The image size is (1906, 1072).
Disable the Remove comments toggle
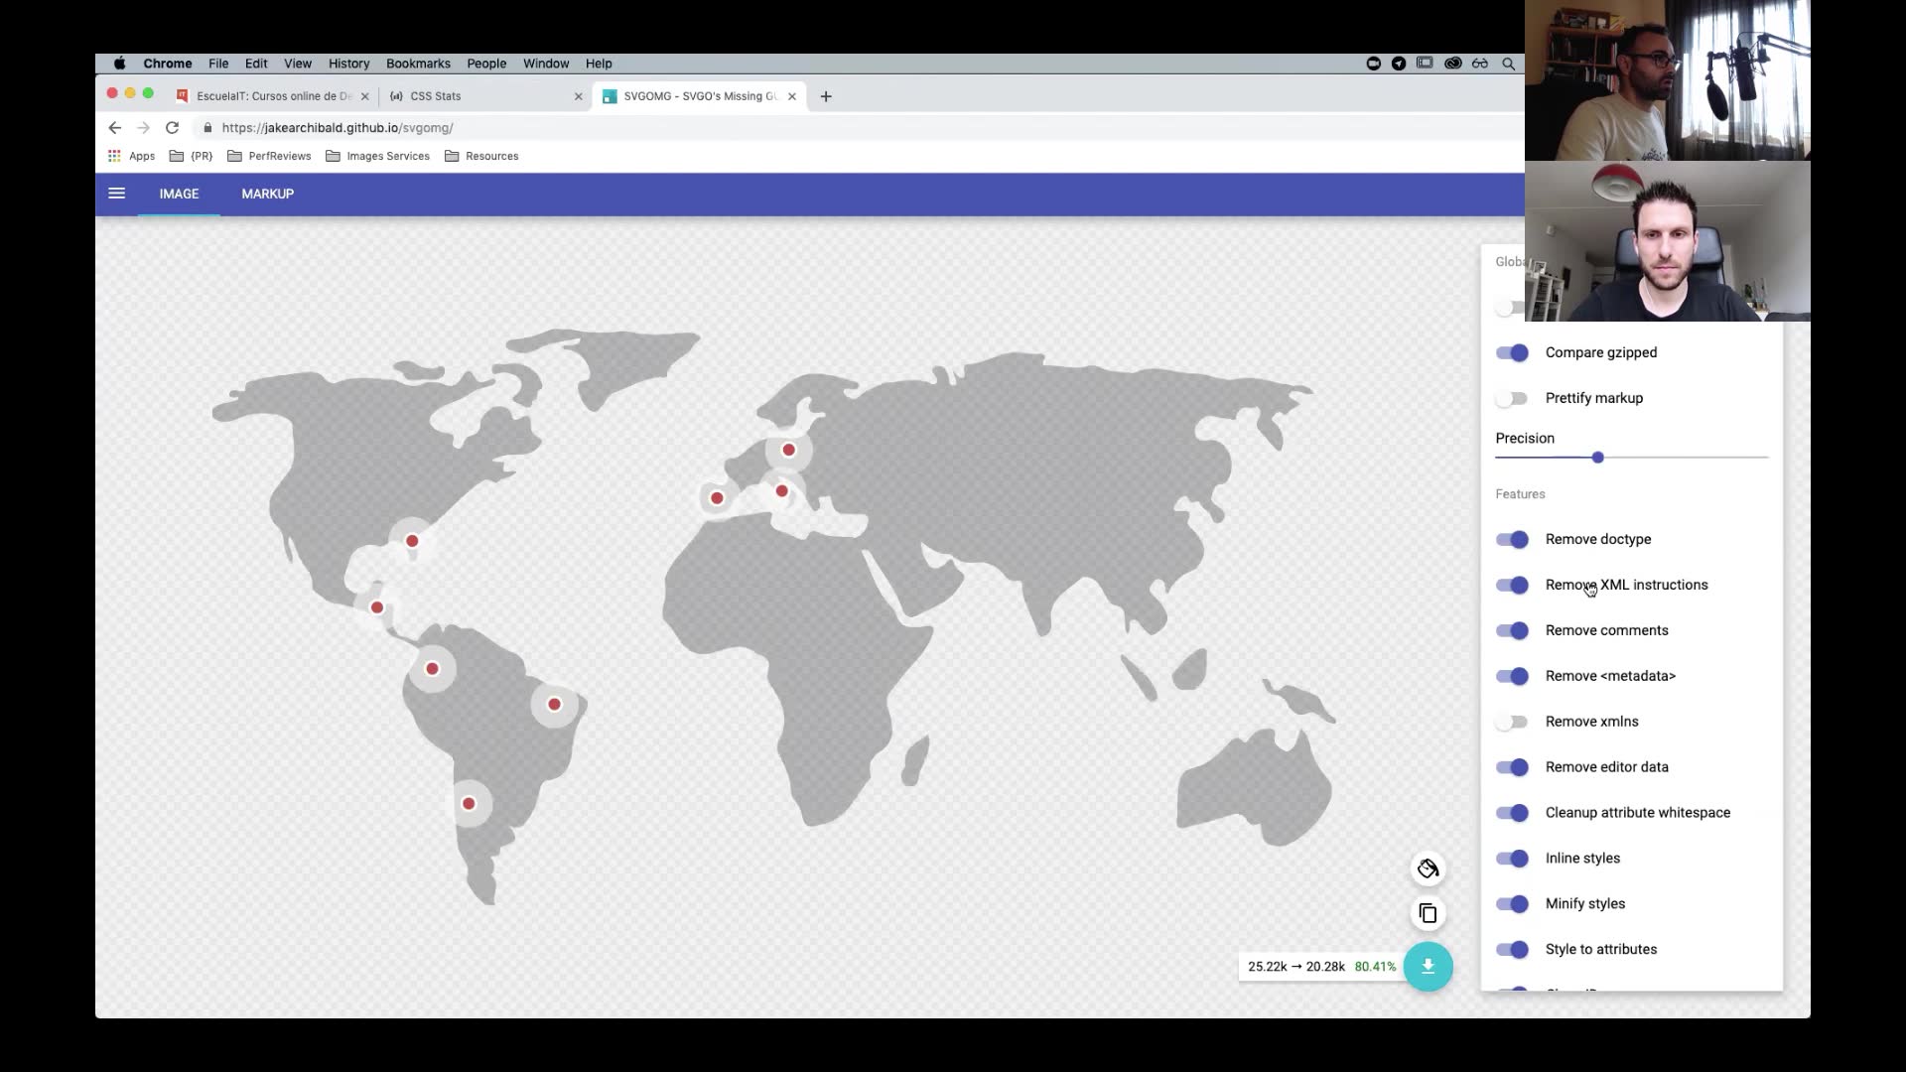(x=1513, y=629)
